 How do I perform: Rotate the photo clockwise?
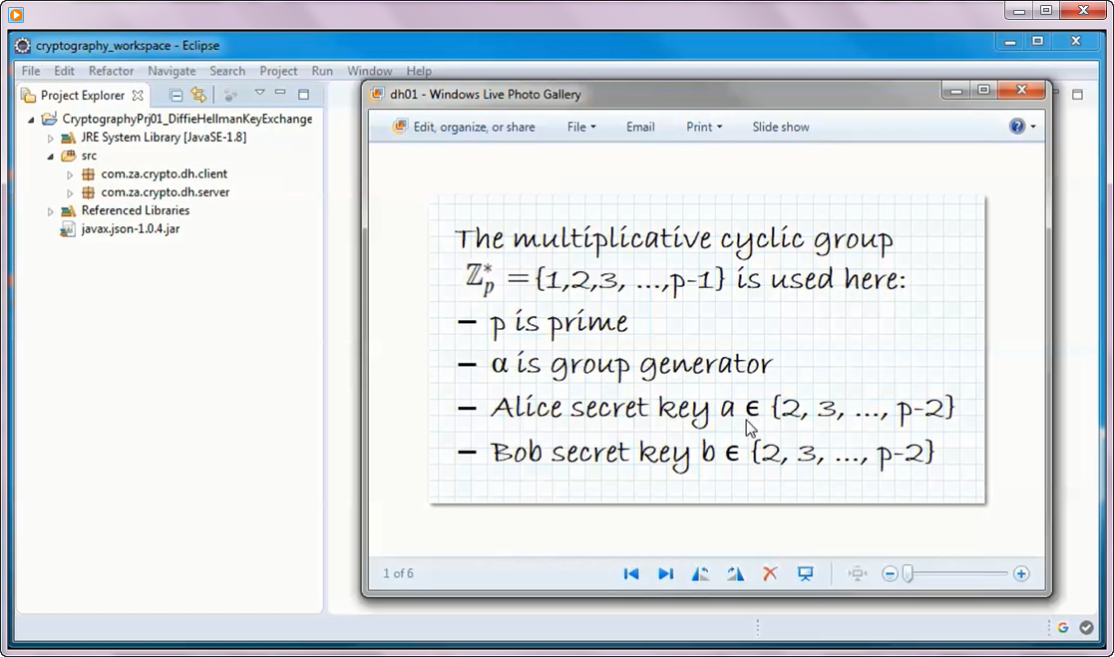735,573
